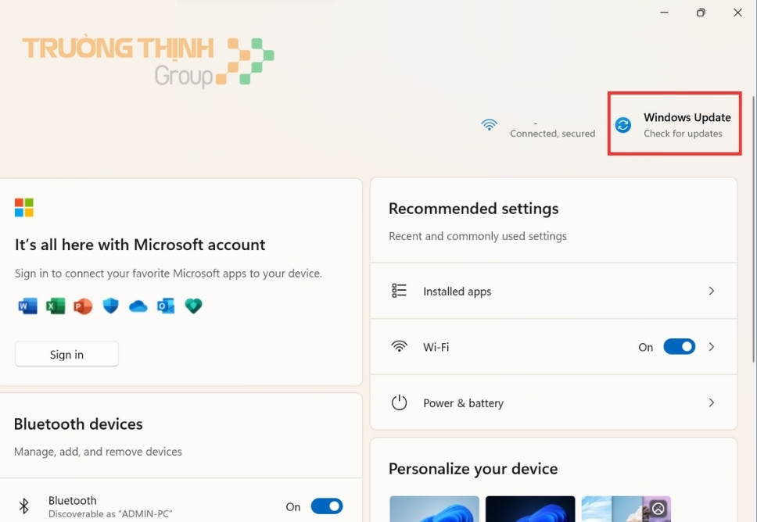Expand Installed apps using its chevron arrow
Image resolution: width=757 pixels, height=522 pixels.
712,291
